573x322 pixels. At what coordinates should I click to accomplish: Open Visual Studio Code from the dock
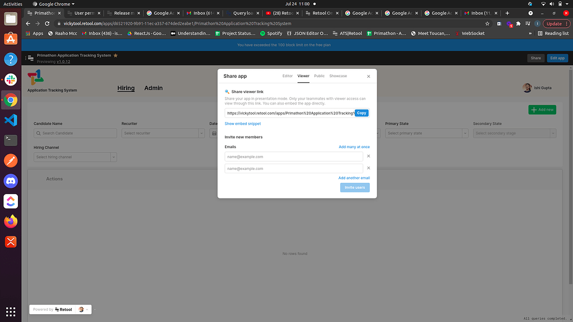click(x=11, y=120)
